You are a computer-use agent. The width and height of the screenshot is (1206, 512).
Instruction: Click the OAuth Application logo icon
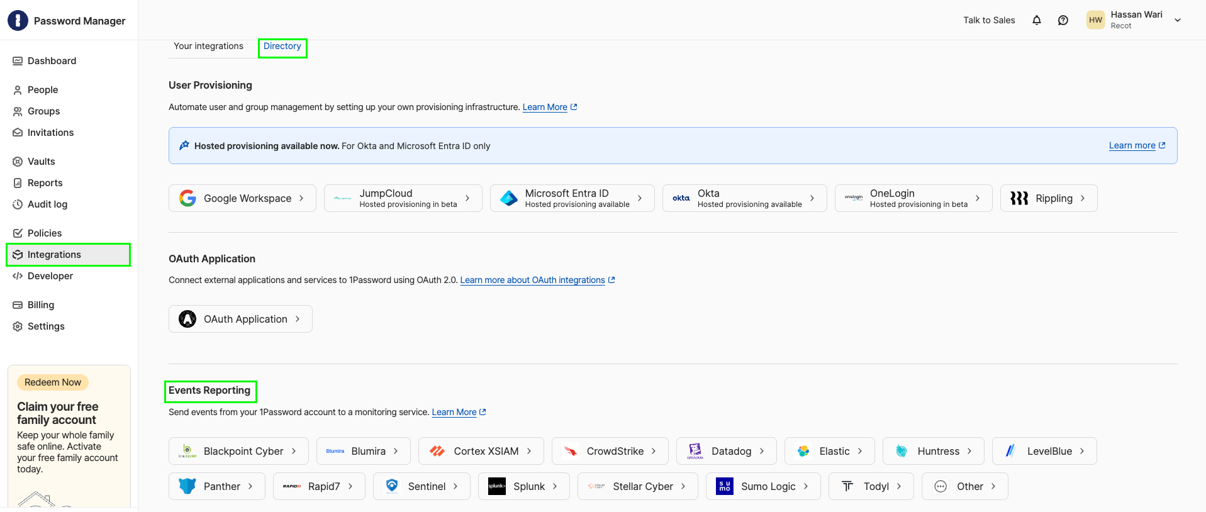click(187, 319)
